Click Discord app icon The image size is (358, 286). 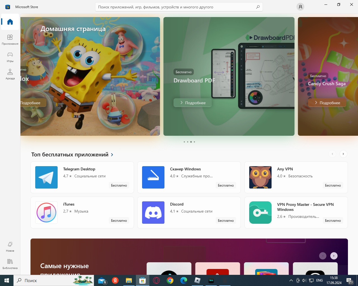[153, 213]
